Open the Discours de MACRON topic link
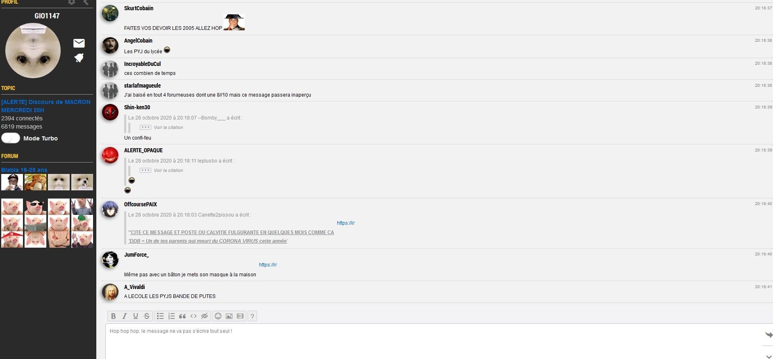The height and width of the screenshot is (359, 773). (46, 106)
